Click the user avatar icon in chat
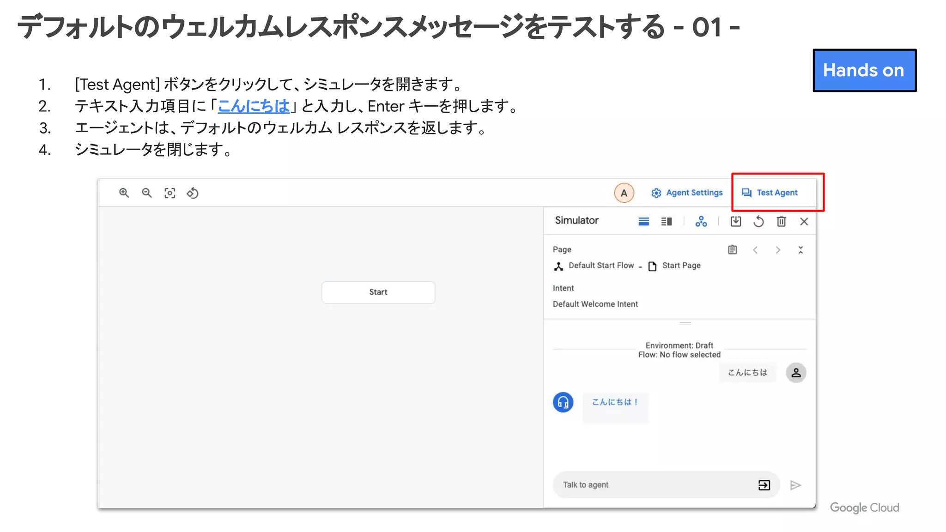The image size is (946, 532). 796,373
